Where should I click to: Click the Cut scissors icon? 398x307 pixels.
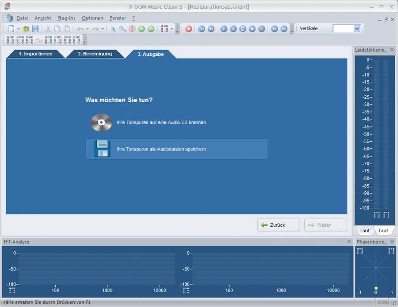48,29
